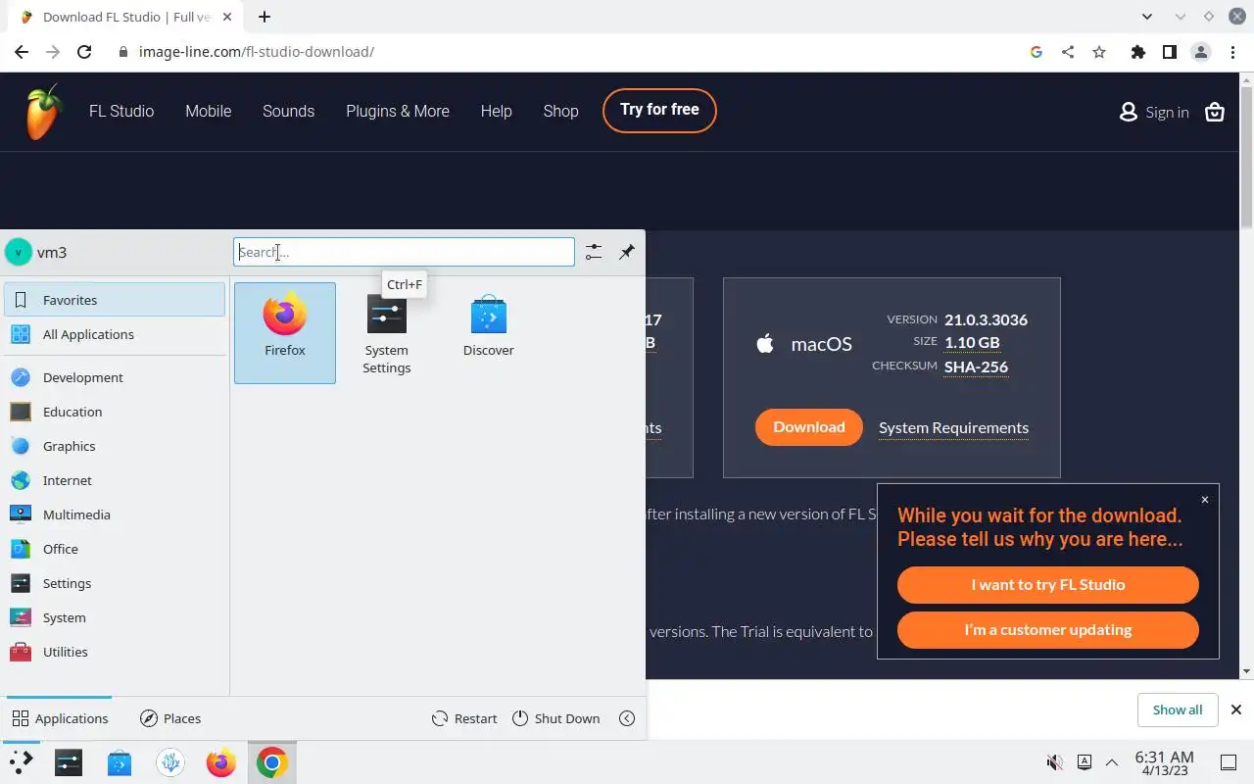Image resolution: width=1254 pixels, height=784 pixels.
Task: Open Chrome extensions puzzle icon
Action: click(x=1137, y=52)
